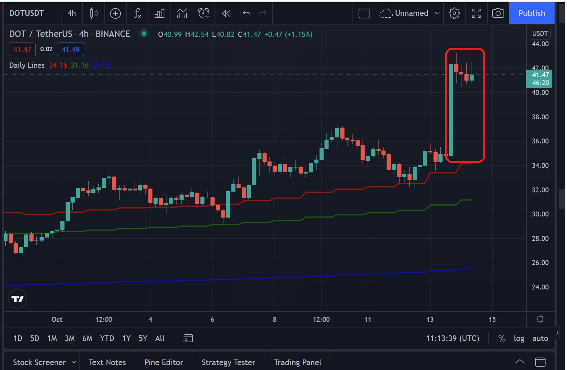
Task: Set the date range to 6M
Action: [x=87, y=338]
